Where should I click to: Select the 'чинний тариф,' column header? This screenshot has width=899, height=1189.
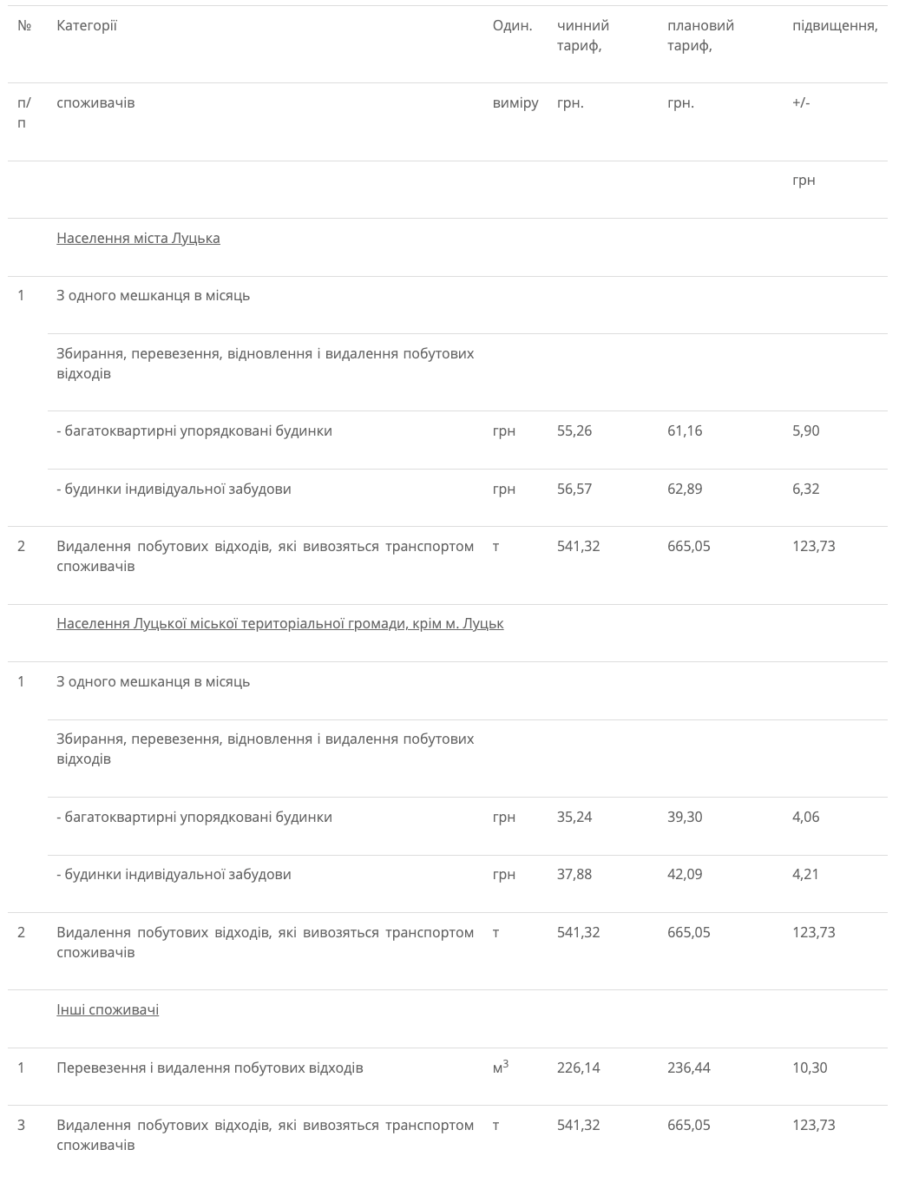point(583,36)
